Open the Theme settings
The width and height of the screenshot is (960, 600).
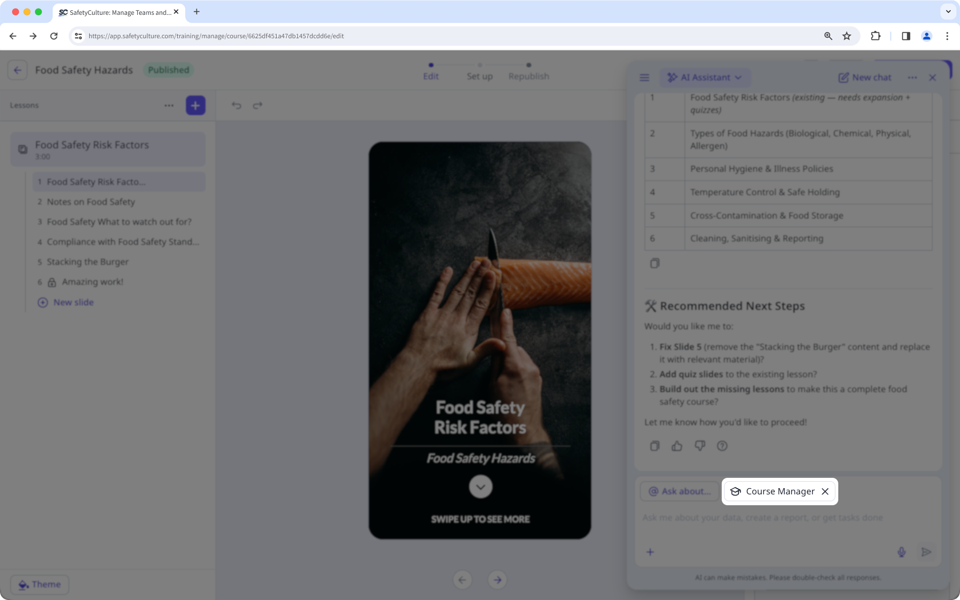click(40, 585)
